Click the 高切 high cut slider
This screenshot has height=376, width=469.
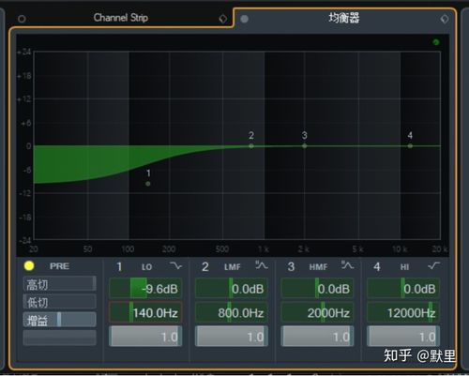[59, 284]
